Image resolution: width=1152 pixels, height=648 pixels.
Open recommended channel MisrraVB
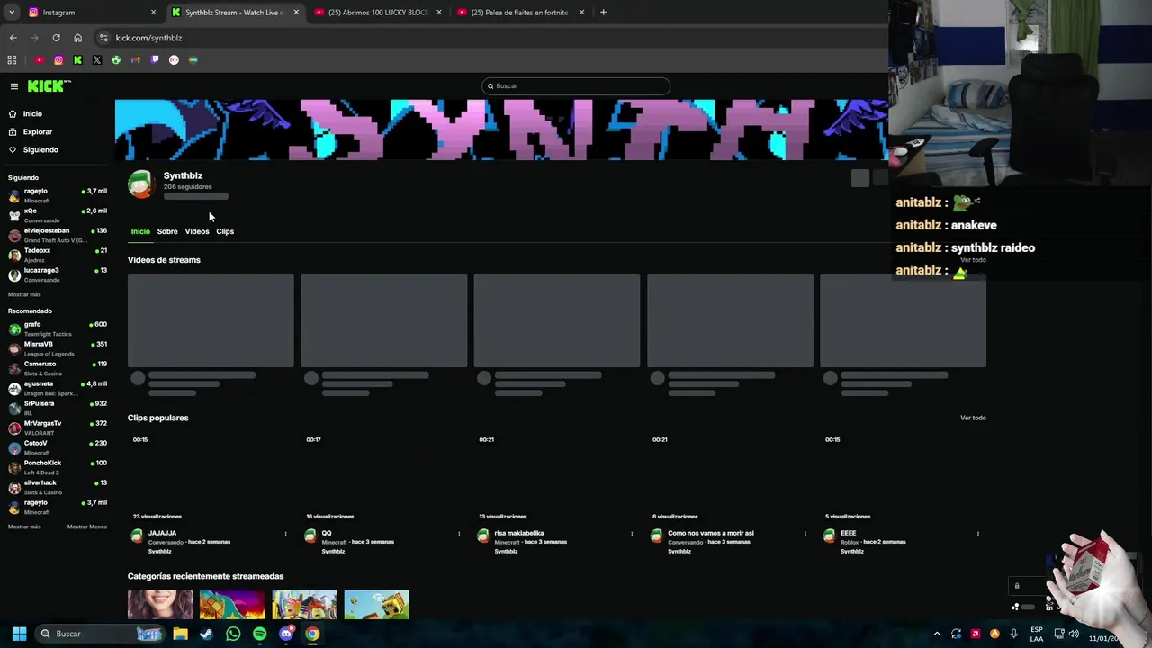[58, 348]
